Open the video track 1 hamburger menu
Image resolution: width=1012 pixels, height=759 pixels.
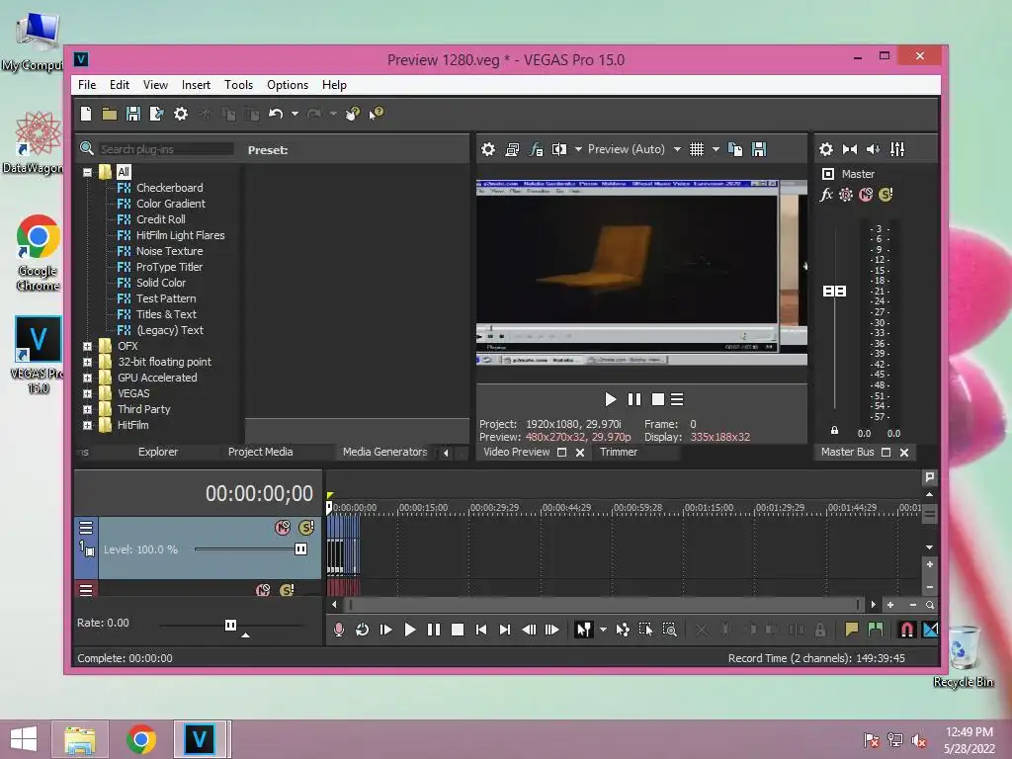(x=86, y=528)
